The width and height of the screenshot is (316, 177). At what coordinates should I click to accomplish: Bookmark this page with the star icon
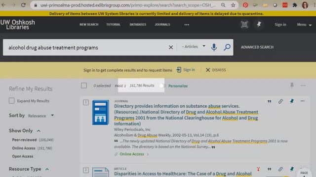(233, 5)
